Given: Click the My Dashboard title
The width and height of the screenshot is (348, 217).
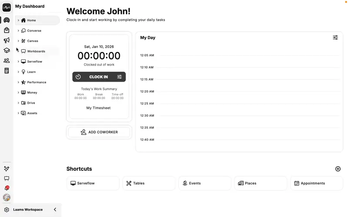Looking at the screenshot, I should coord(30,6).
